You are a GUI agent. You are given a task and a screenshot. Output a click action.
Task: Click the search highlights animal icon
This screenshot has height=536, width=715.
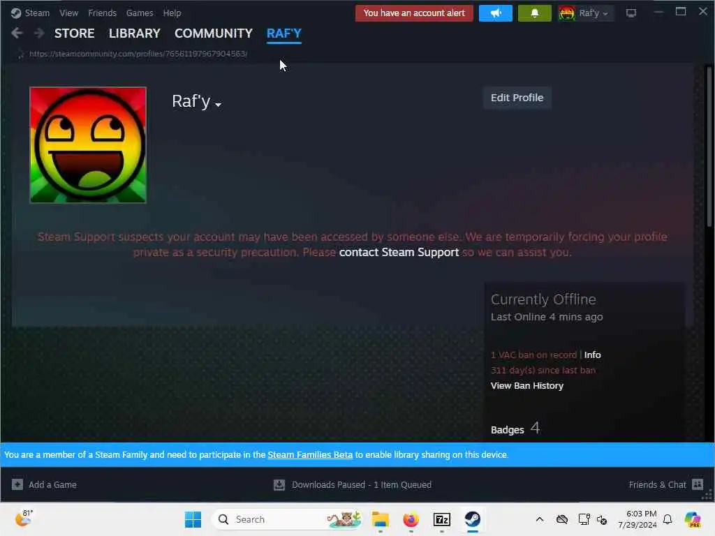(x=344, y=519)
